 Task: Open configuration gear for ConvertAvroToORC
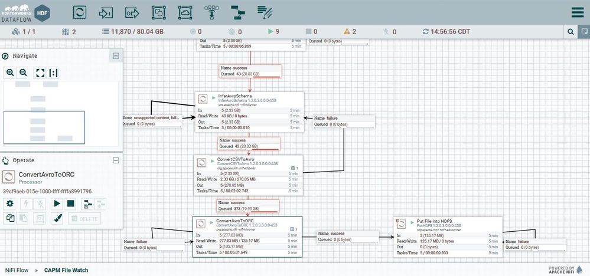pos(9,203)
